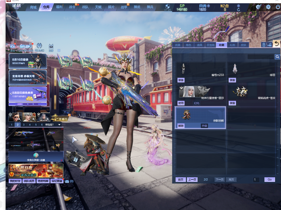
Task: Switch to backpack slot 4
Action: 30,125
